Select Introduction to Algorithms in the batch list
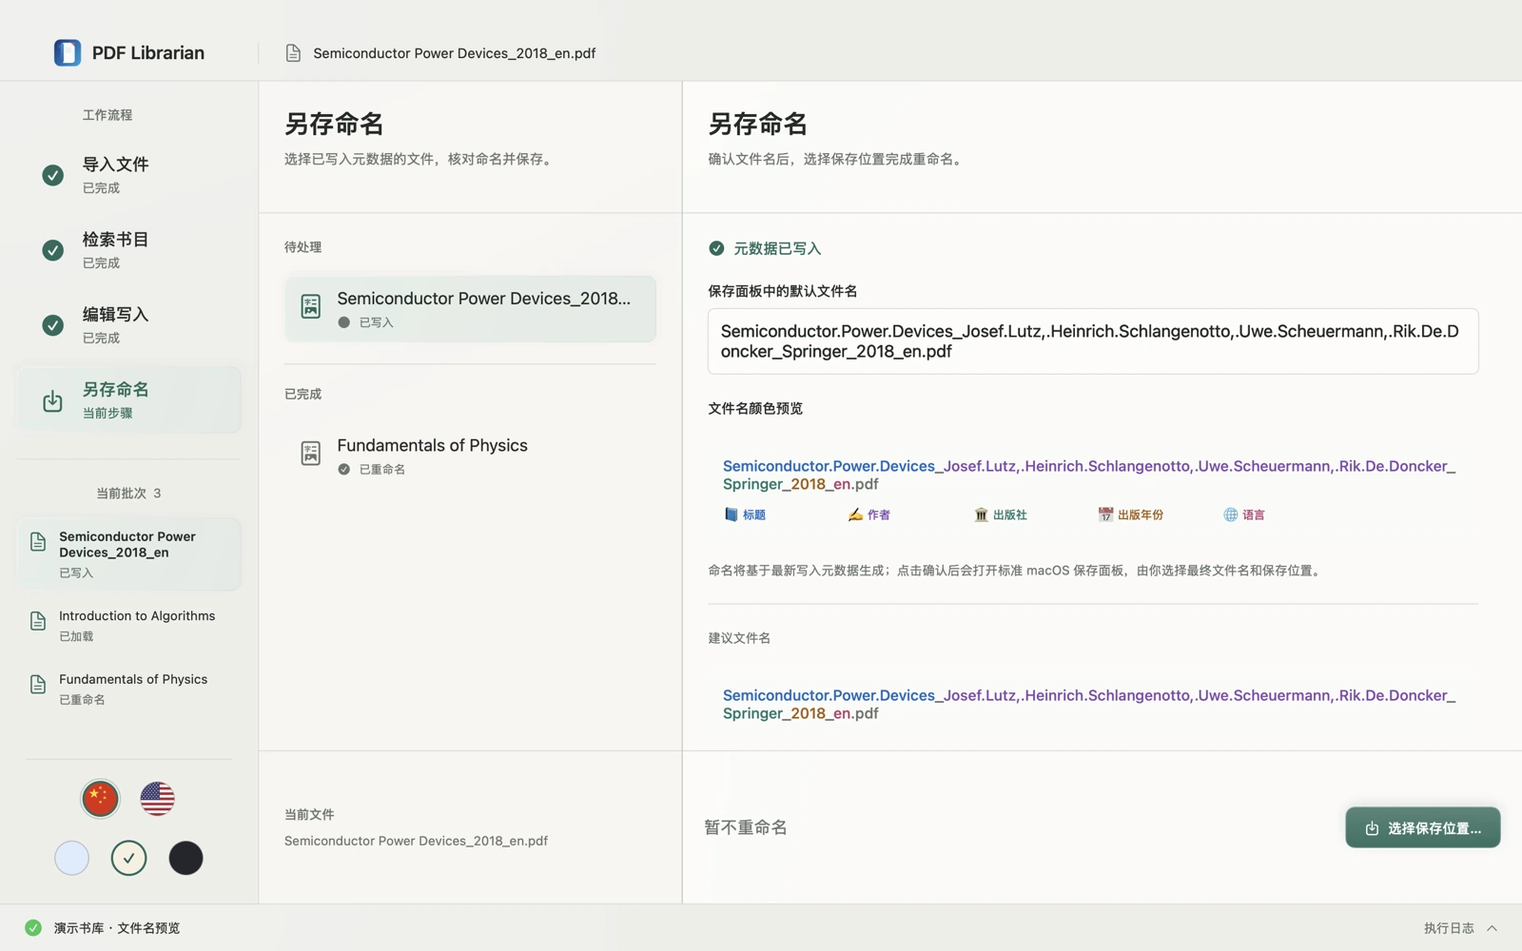This screenshot has height=951, width=1522. (x=128, y=625)
